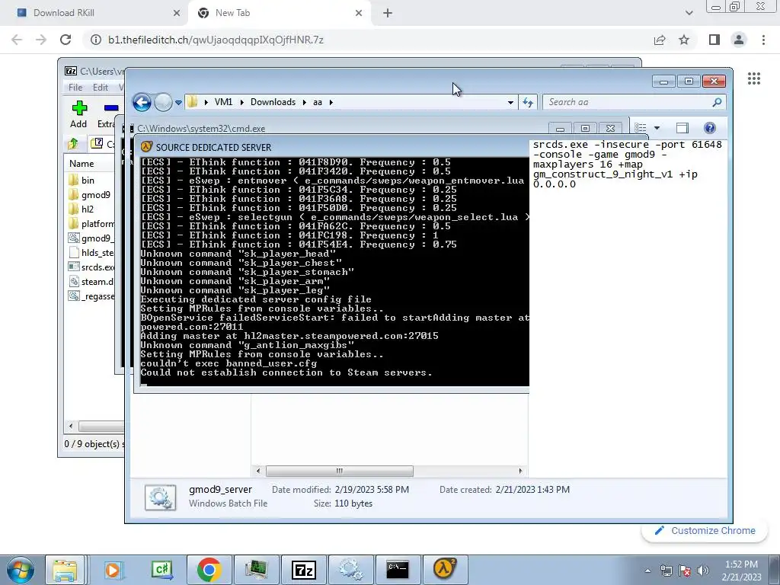This screenshot has height=585, width=780.
Task: Bookmark this page with the star
Action: click(684, 40)
